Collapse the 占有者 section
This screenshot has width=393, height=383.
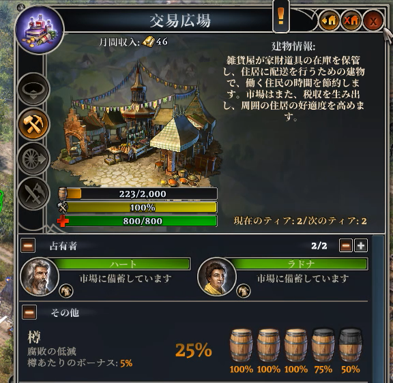pos(28,245)
